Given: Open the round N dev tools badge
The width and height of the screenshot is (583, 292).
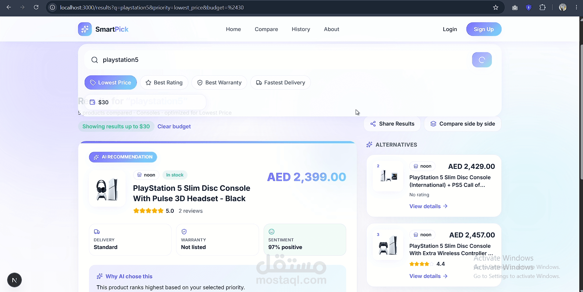Looking at the screenshot, I should (x=14, y=280).
